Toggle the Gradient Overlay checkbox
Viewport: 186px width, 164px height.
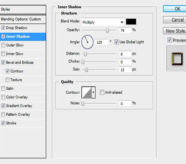click(3, 106)
